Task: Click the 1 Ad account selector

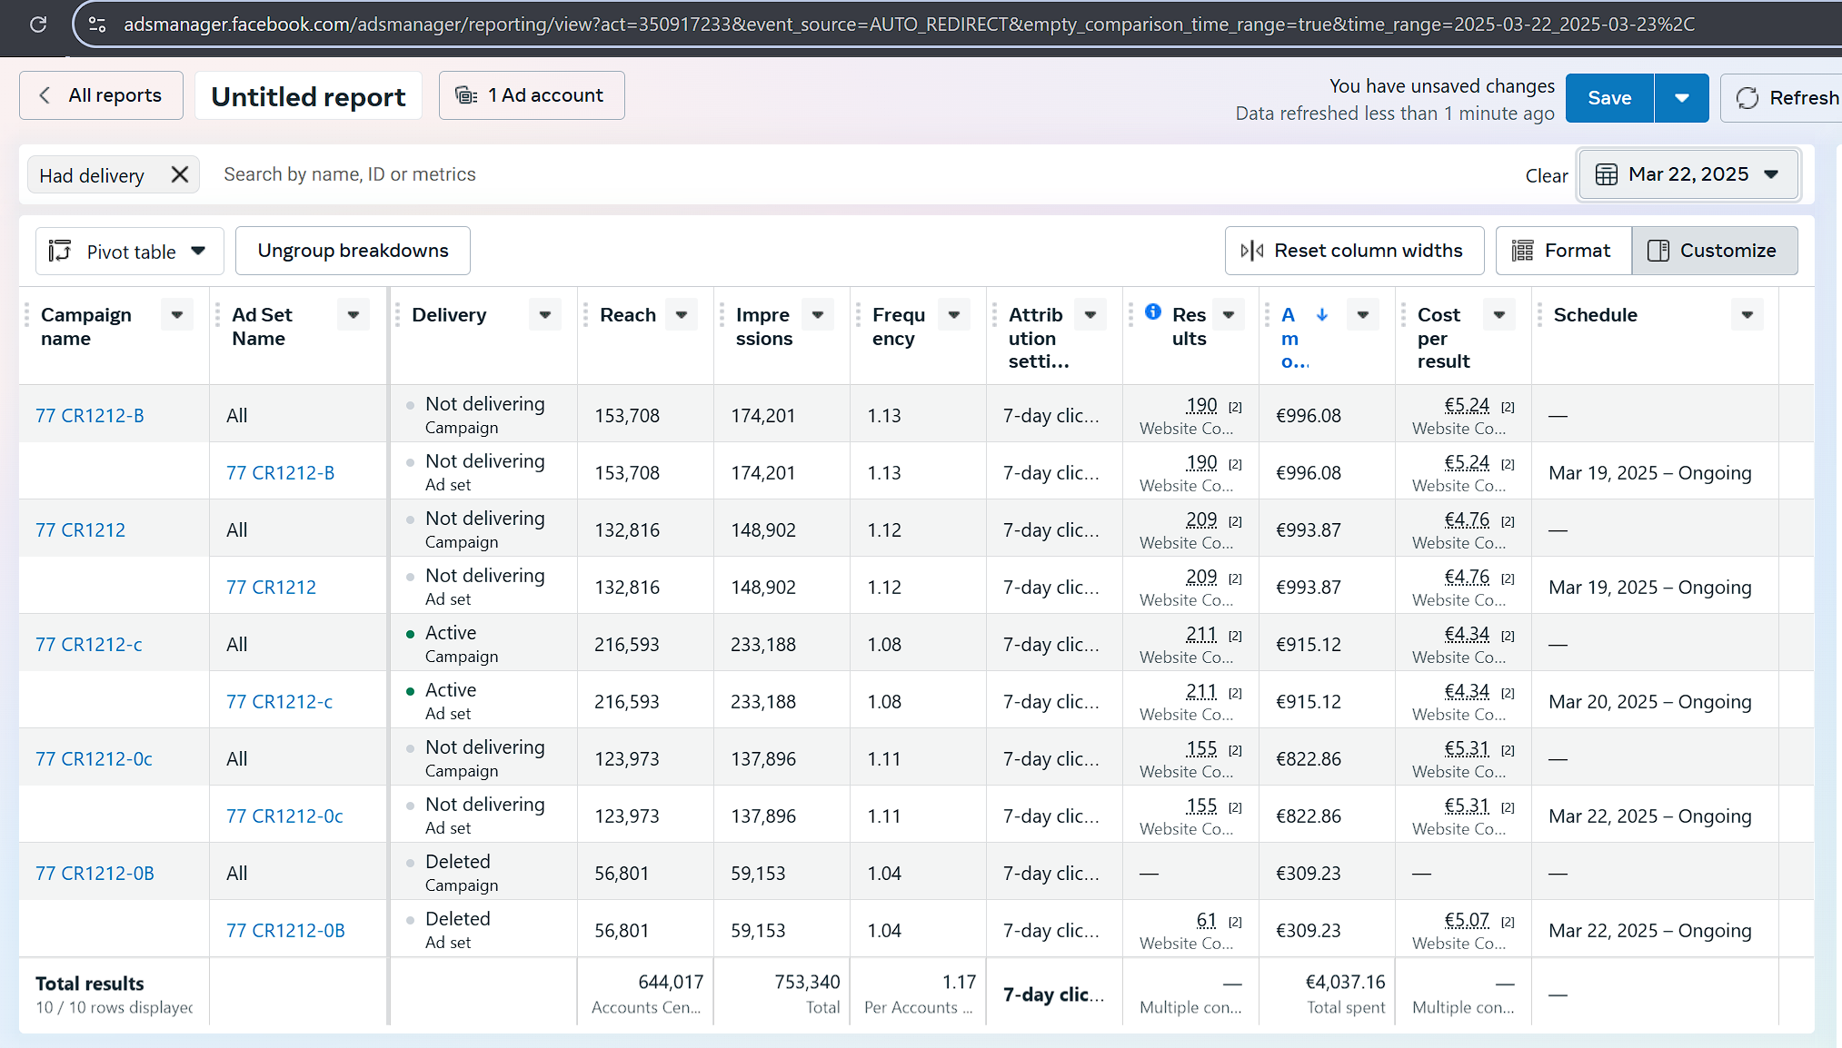Action: coord(532,95)
